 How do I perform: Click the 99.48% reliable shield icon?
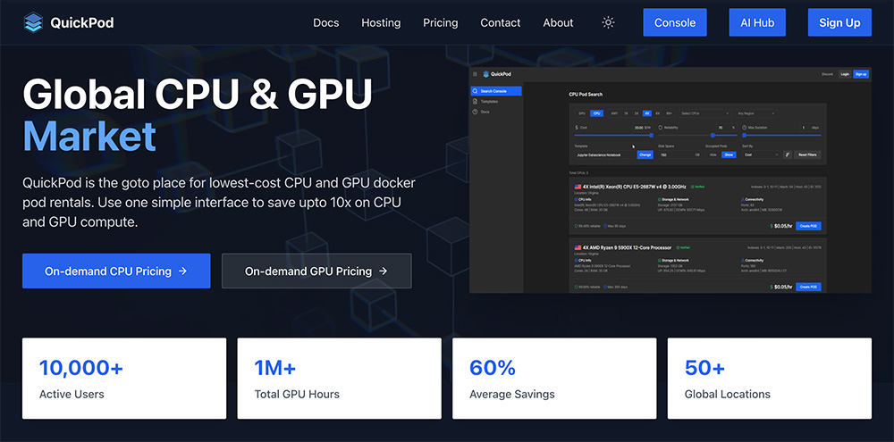click(x=576, y=226)
